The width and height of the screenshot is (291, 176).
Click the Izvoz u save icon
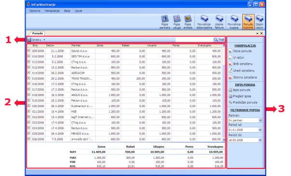29,40
